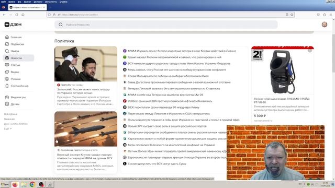Open the Firefox View icon beside the tab
This screenshot has width=335, height=188.
(x=4, y=7)
